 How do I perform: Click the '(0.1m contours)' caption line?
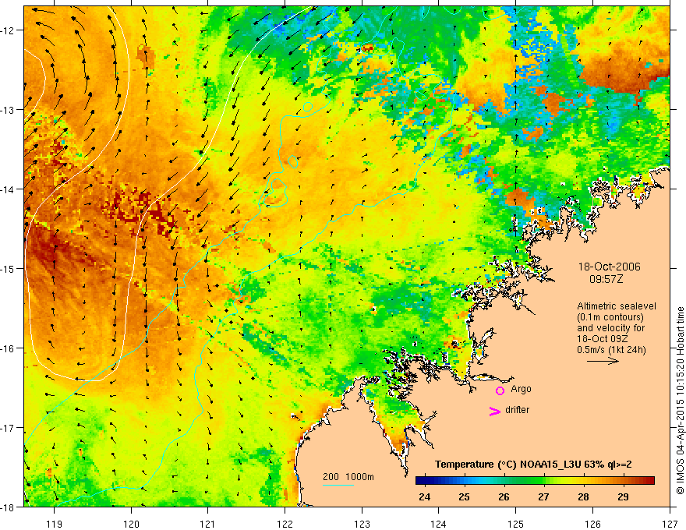click(x=610, y=317)
